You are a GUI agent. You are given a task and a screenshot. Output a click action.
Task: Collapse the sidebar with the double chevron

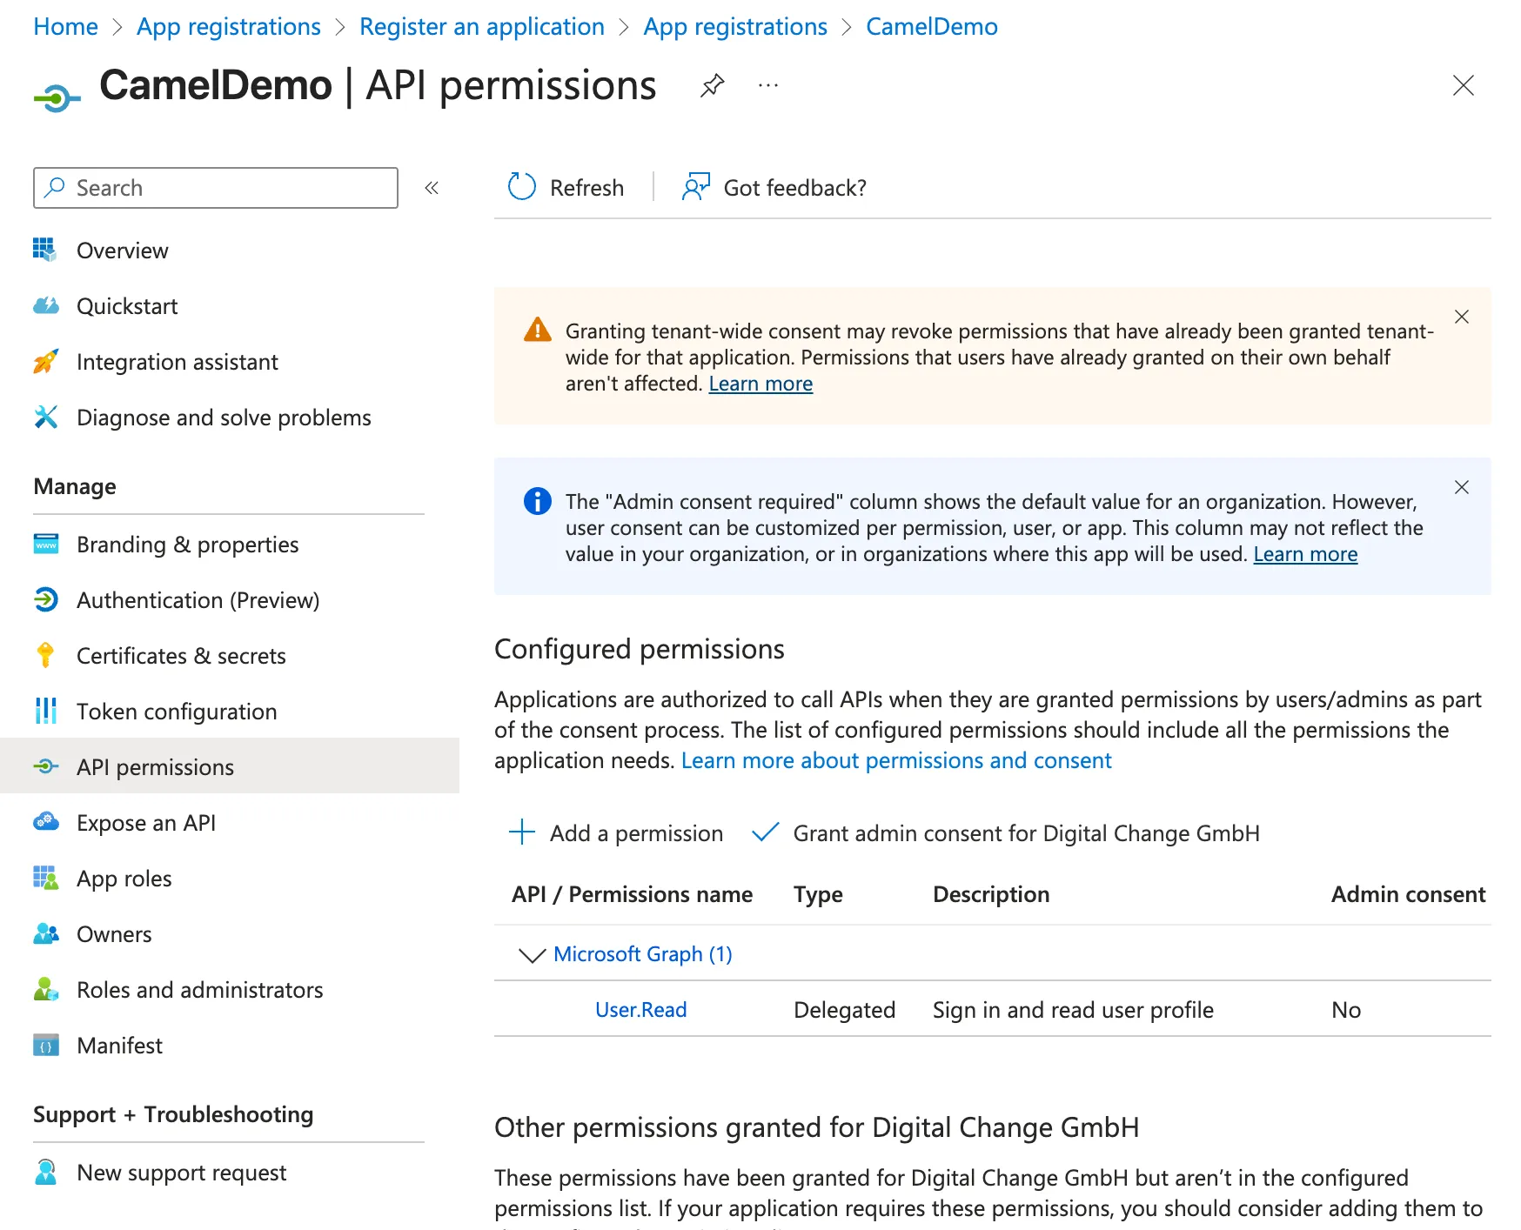click(x=432, y=188)
